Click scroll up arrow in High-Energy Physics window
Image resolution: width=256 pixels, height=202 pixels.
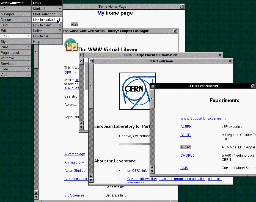tap(81, 123)
